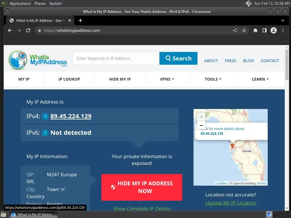Toggle the side panel icon
This screenshot has height=218, width=291.
tap(265, 30)
